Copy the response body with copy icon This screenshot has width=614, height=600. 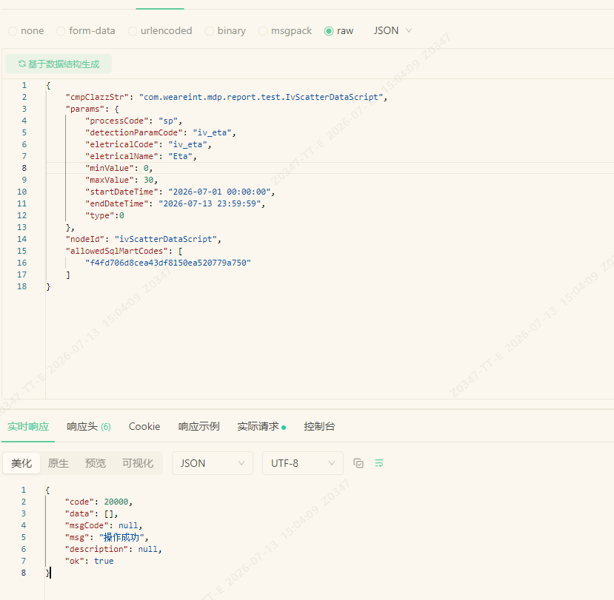click(x=358, y=463)
